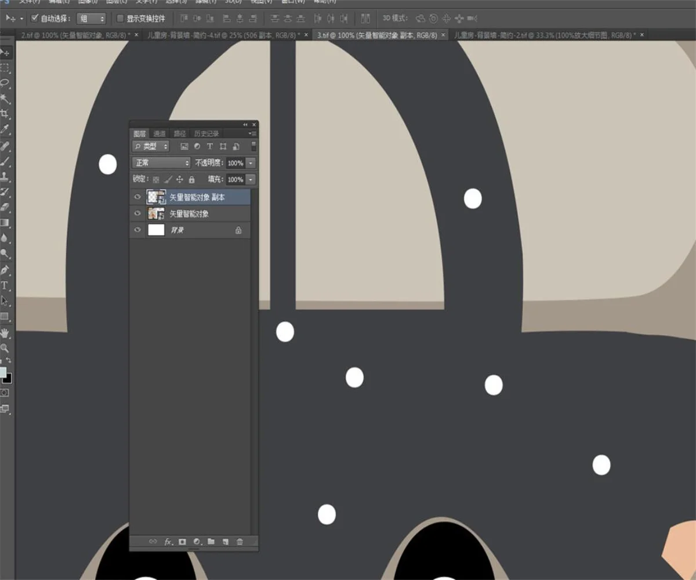Open the 不透明度 opacity slider arrow

tap(251, 164)
